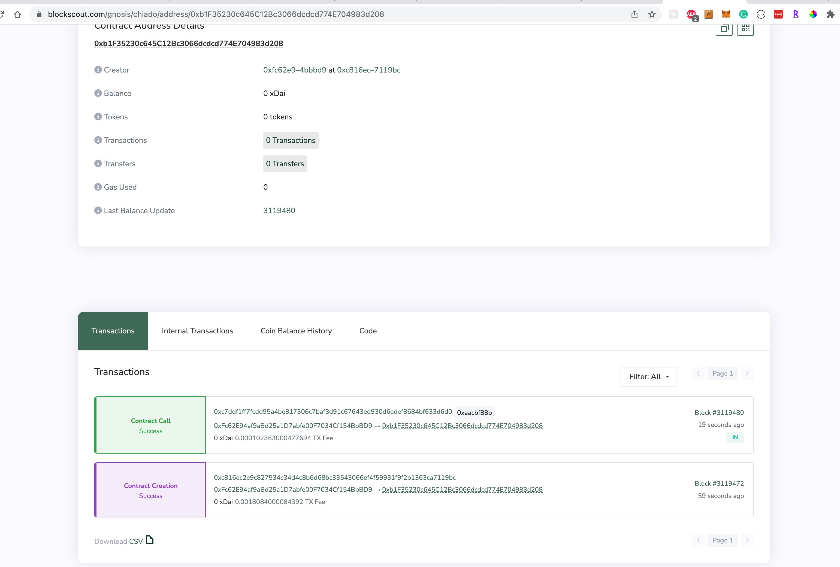Open contract creation transaction hash 0xc816ec2e…
The image size is (840, 567).
[x=335, y=477]
